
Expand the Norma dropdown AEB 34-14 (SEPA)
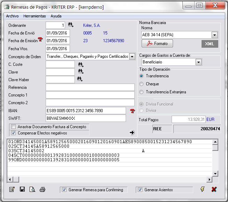pyautogui.click(x=214, y=35)
